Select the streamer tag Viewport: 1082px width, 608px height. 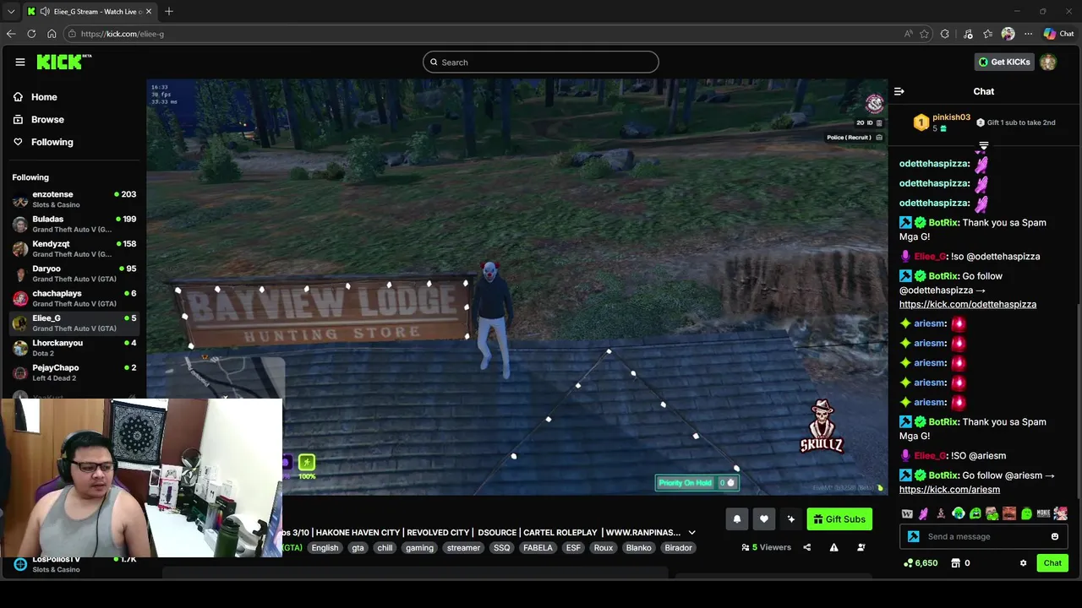click(463, 548)
